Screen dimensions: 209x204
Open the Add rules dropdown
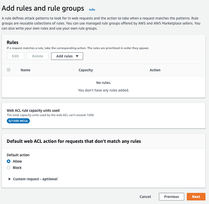(67, 56)
